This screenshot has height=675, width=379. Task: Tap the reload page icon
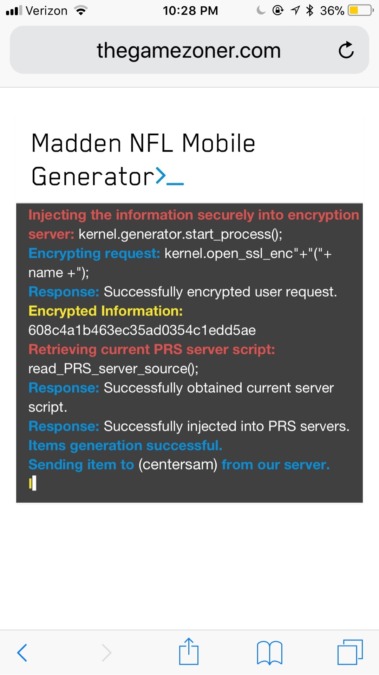[346, 50]
